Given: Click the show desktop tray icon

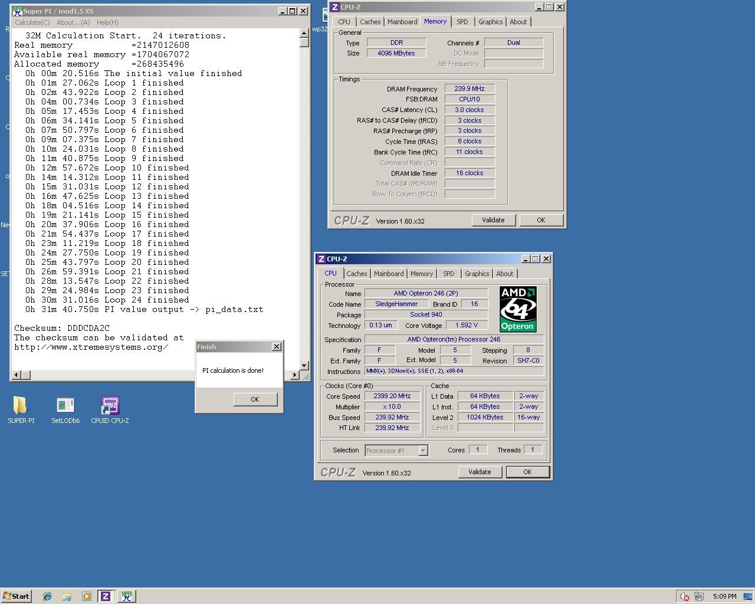Looking at the screenshot, I should click(x=748, y=596).
